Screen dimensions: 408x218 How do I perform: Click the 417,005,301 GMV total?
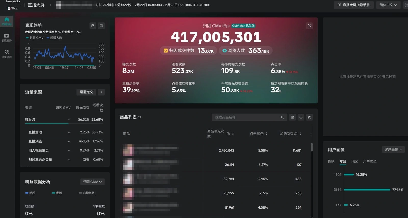pos(216,37)
